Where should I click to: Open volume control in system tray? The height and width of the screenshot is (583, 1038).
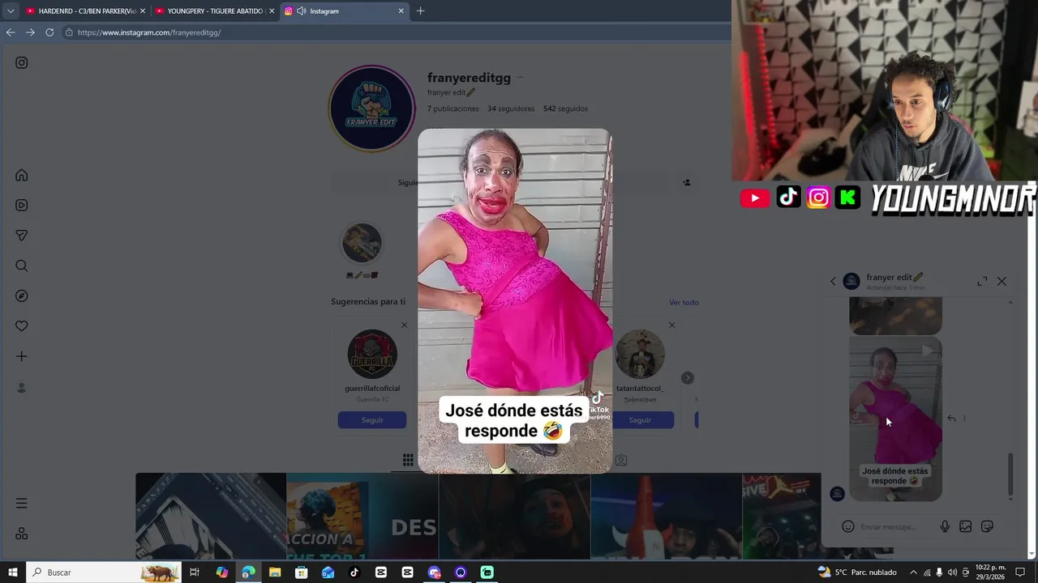[x=952, y=572]
